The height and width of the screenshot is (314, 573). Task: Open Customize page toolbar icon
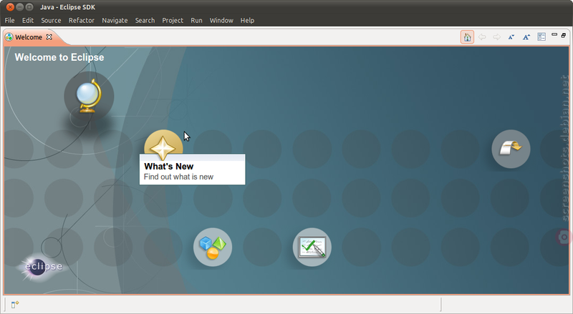coord(541,37)
